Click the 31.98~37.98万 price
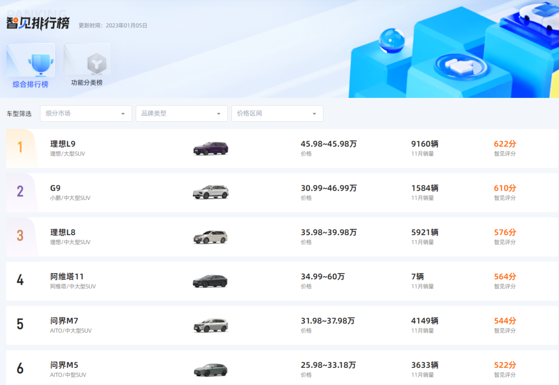 tap(328, 321)
